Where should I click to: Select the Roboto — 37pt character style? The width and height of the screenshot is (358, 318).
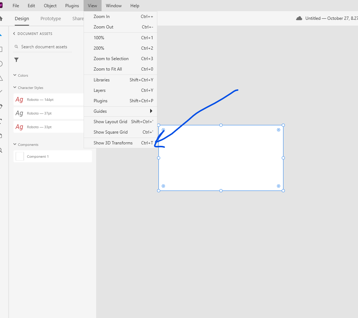pos(48,113)
